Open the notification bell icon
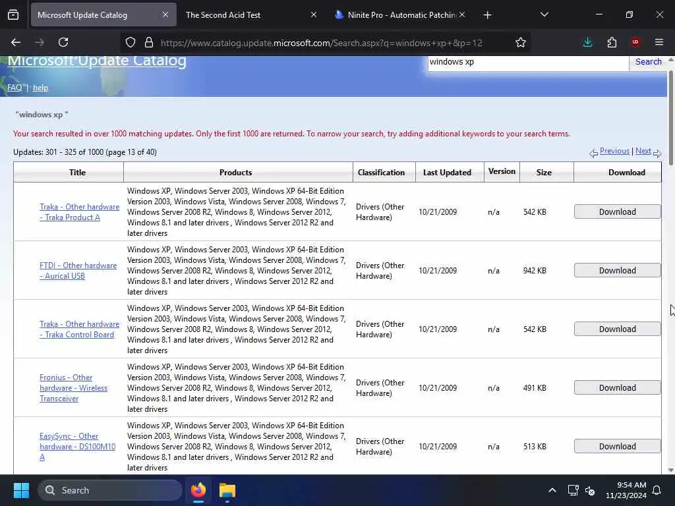675x506 pixels. [657, 490]
